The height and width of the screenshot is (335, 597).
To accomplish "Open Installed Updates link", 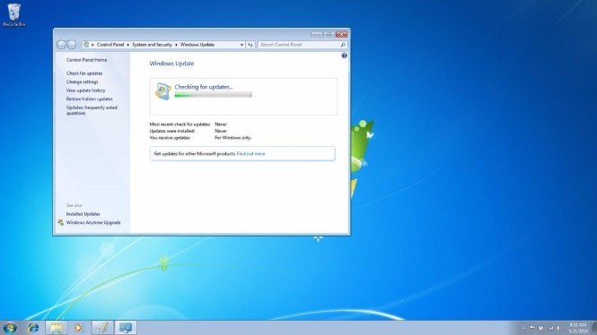I will click(83, 214).
